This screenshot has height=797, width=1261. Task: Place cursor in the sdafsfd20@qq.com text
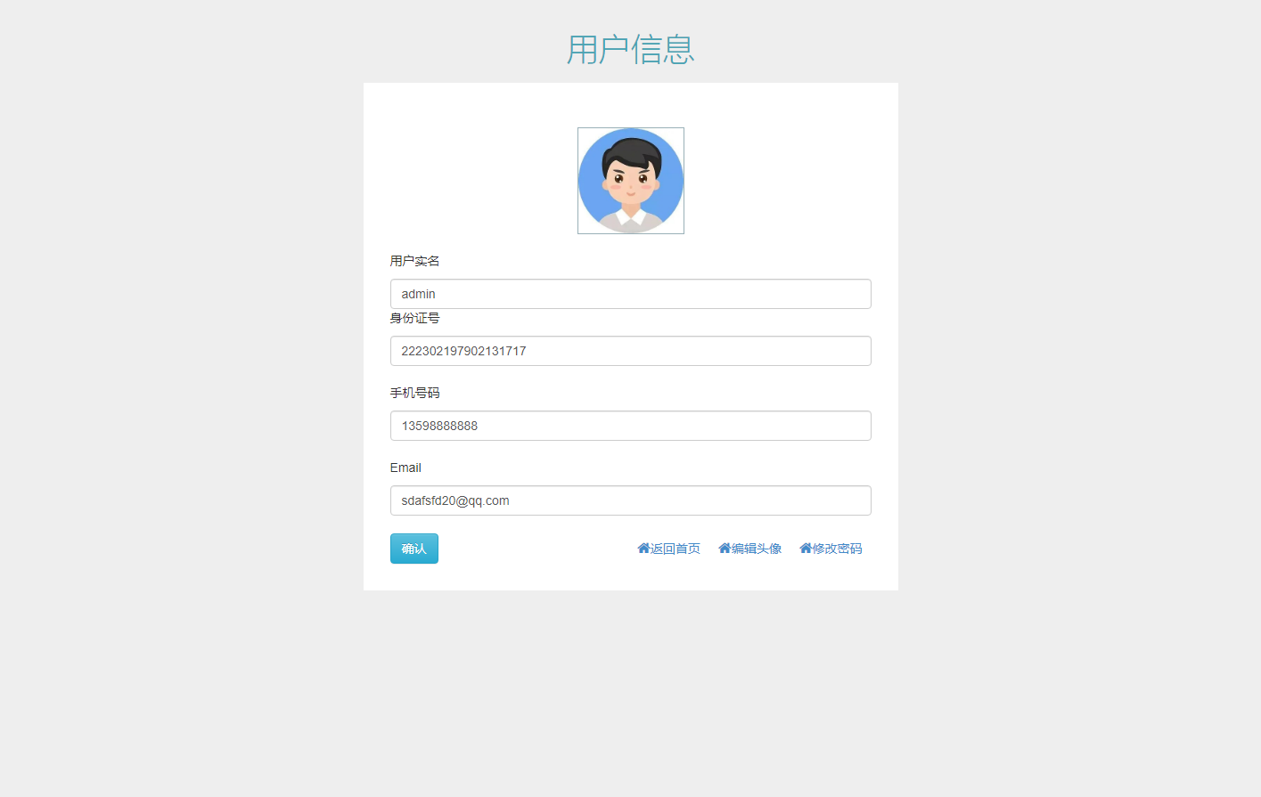point(455,500)
